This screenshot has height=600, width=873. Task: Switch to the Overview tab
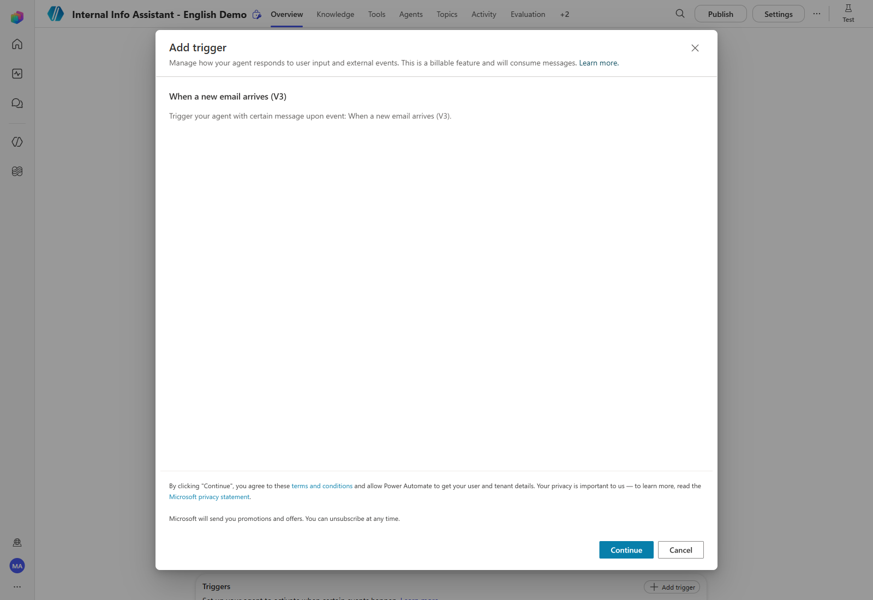pos(286,14)
